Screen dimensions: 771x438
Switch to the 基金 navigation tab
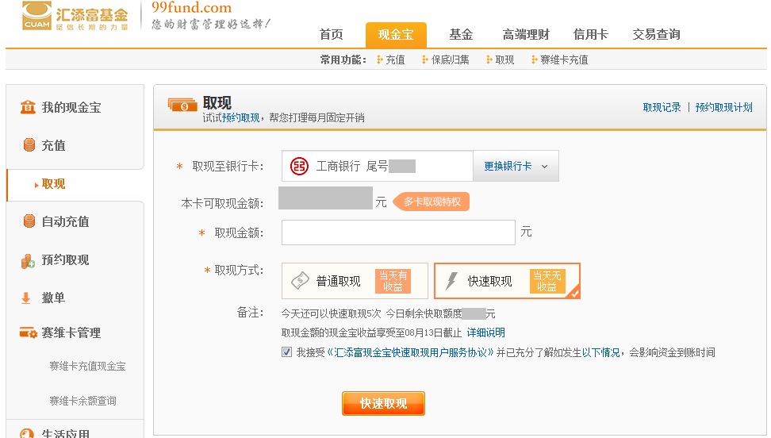point(461,35)
